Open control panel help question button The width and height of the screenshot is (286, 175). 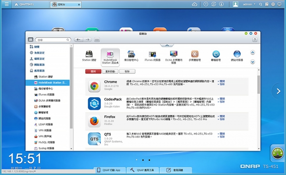pos(255,40)
